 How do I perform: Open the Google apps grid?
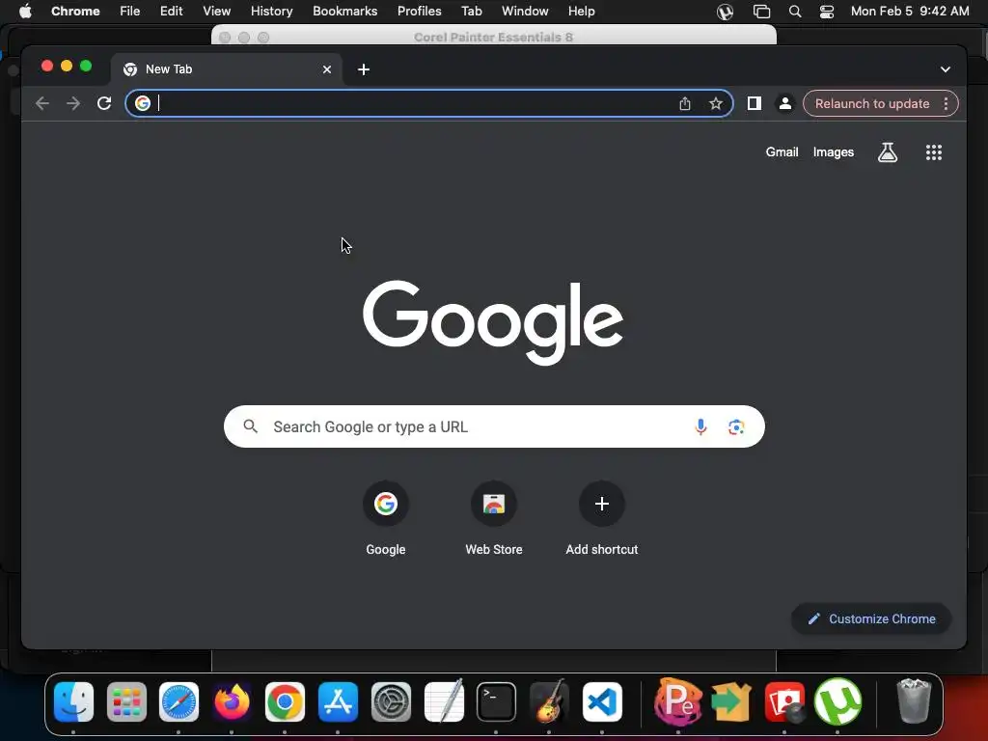[x=934, y=151]
